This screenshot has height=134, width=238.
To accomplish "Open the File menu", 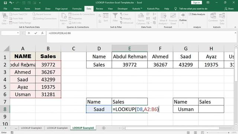I will coord(5,9).
